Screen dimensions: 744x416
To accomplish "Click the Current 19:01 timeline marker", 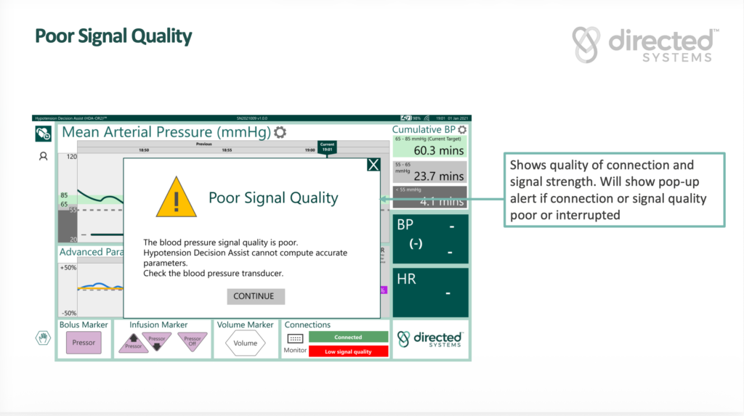I will (x=327, y=147).
